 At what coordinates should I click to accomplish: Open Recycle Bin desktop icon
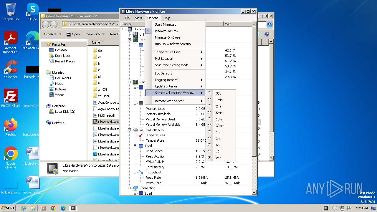pyautogui.click(x=11, y=12)
